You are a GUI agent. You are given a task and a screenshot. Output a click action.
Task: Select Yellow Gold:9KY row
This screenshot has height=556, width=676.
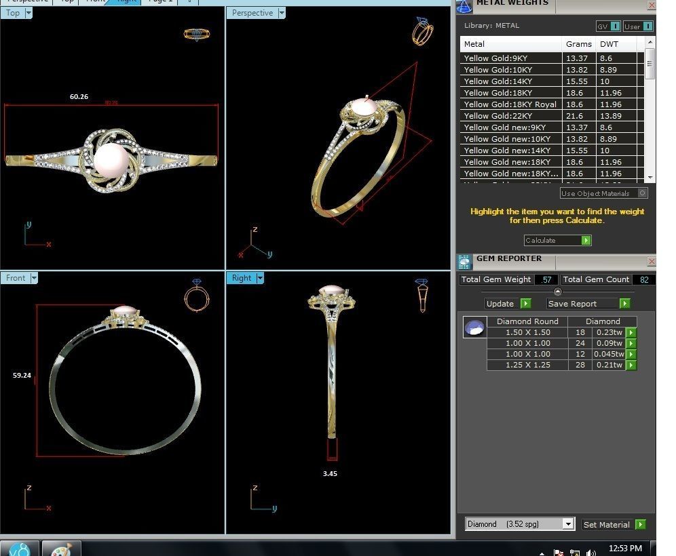[552, 58]
